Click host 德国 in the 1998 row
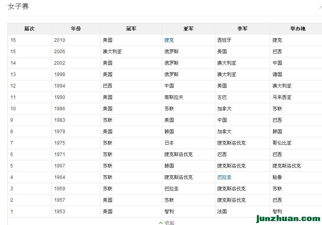The image size is (322, 225). click(x=277, y=74)
